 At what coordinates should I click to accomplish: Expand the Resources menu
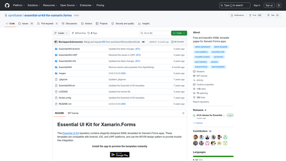(50, 5)
